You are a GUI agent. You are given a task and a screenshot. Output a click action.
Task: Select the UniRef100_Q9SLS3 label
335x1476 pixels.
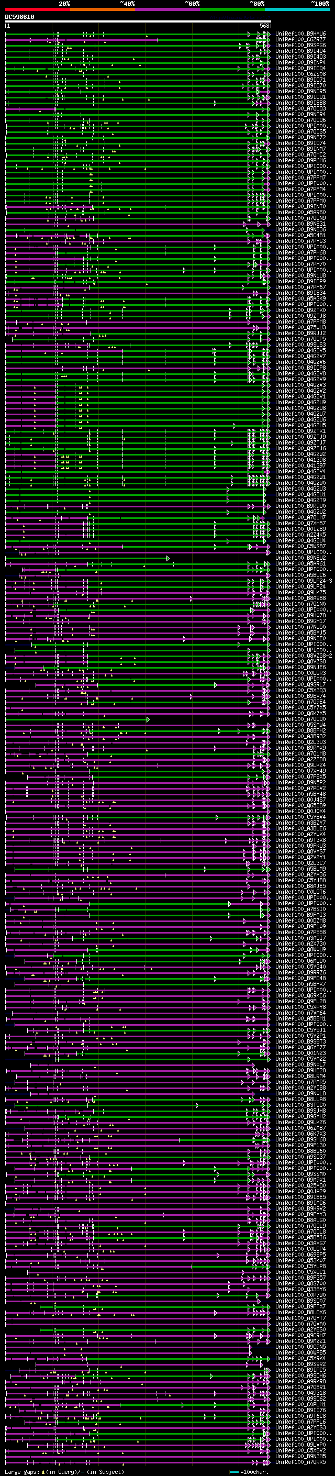point(300,345)
